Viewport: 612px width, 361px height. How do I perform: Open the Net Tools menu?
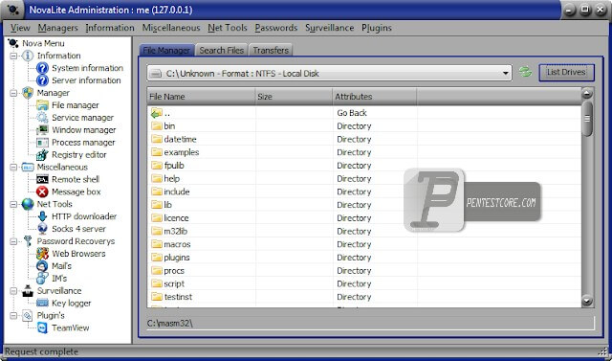(228, 28)
